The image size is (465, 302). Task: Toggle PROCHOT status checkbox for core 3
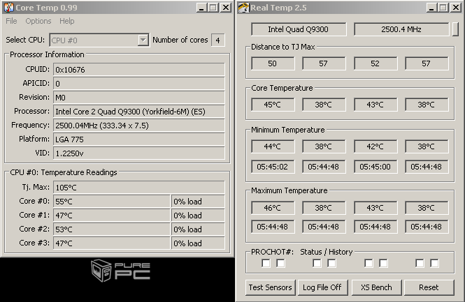pos(420,263)
